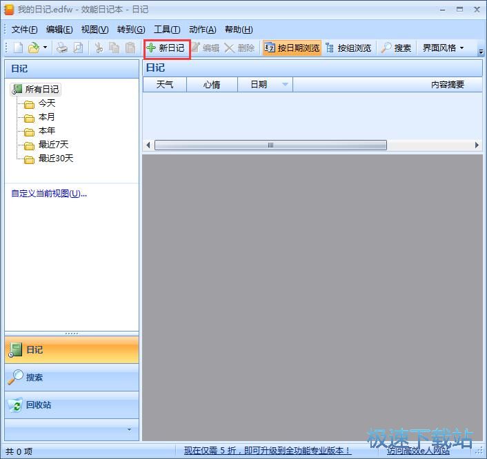This screenshot has height=459, width=487.
Task: Click the upgrade to professional version link
Action: pyautogui.click(x=268, y=451)
